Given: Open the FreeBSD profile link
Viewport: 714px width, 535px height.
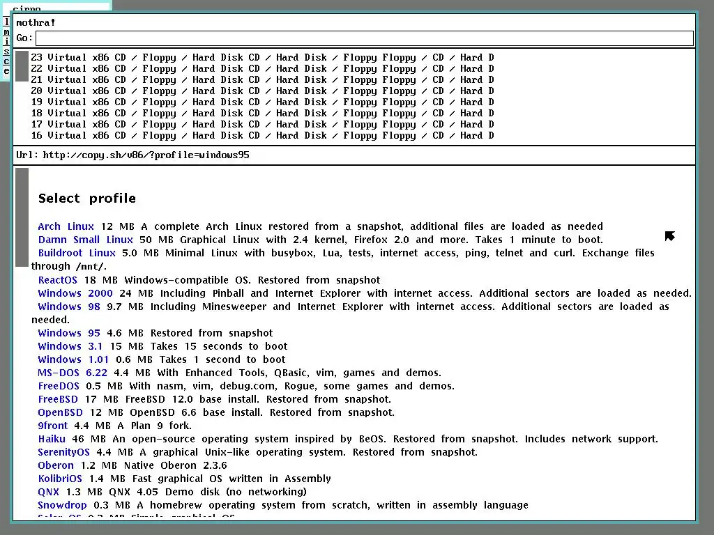Looking at the screenshot, I should coord(58,399).
